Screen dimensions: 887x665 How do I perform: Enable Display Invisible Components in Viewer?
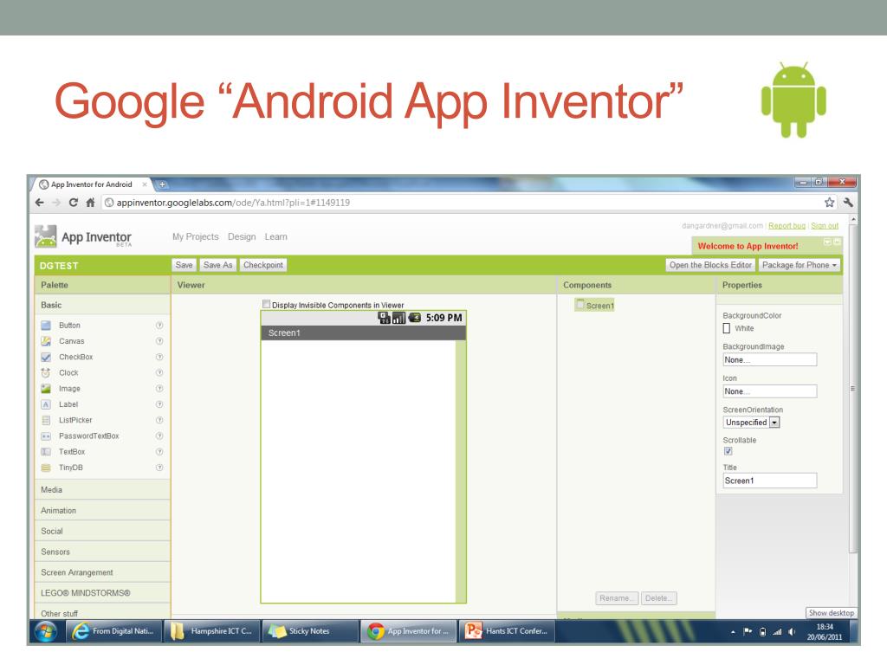[266, 304]
